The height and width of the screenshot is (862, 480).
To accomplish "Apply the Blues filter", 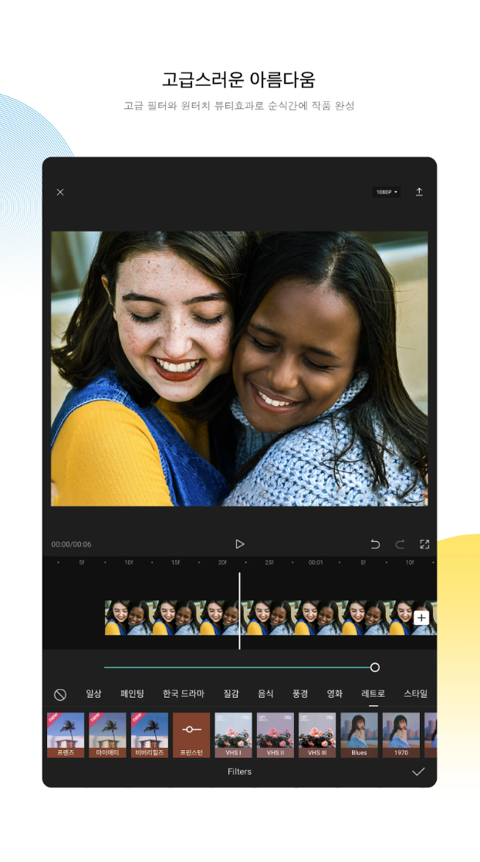I will [x=359, y=735].
